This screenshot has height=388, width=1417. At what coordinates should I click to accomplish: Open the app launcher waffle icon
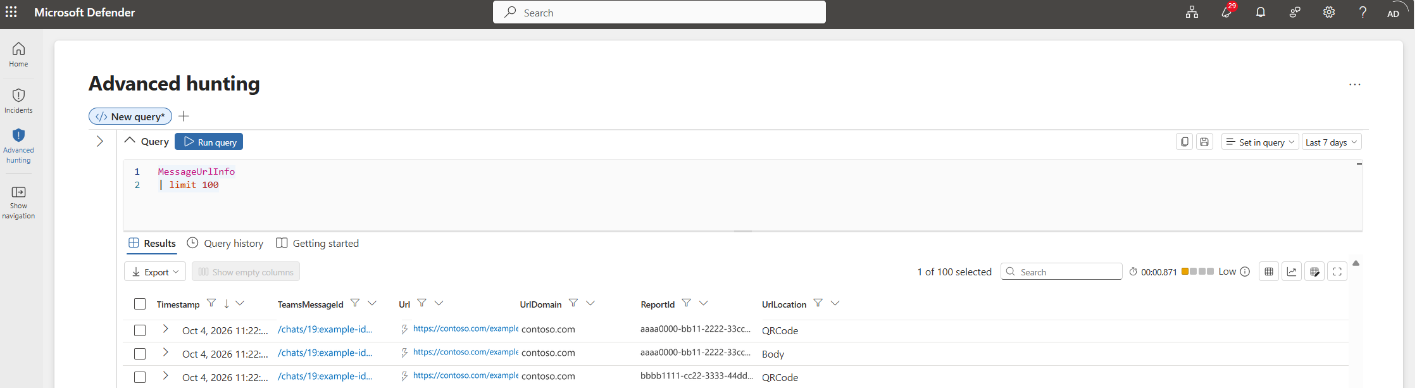click(11, 12)
